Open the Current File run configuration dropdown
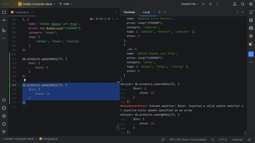The image size is (255, 143). tap(190, 4)
